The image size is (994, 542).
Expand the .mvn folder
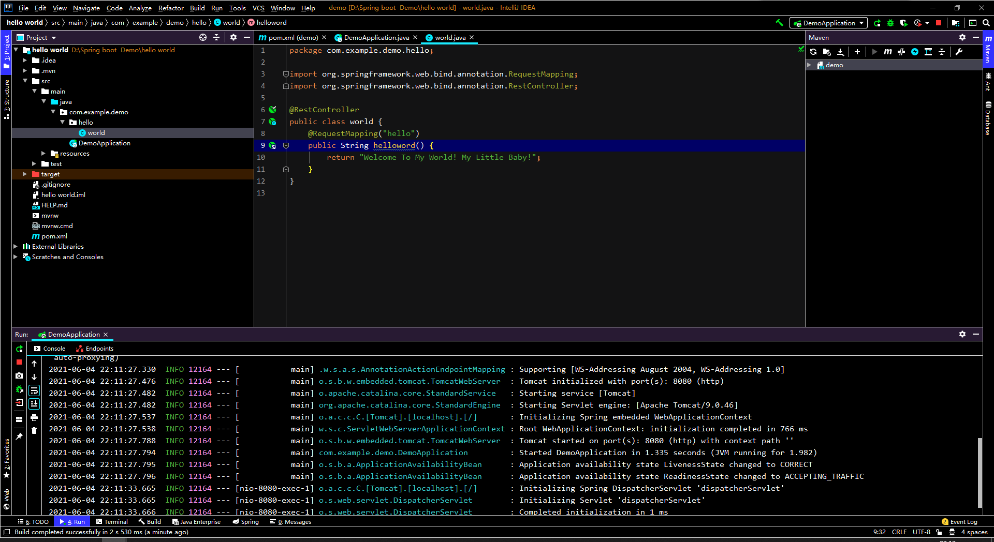(x=25, y=71)
